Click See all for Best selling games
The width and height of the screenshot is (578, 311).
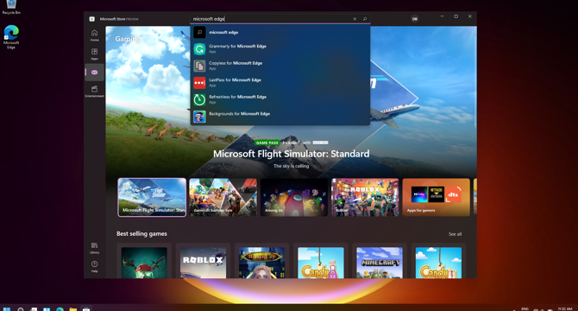(455, 234)
